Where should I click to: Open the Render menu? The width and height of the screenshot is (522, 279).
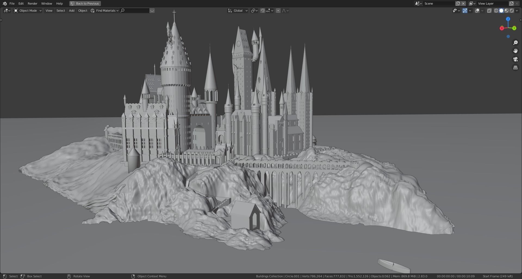click(x=32, y=4)
